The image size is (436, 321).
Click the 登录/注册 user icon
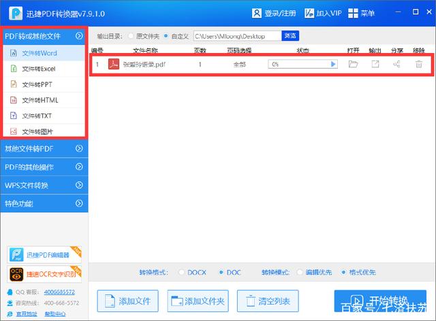click(x=256, y=13)
